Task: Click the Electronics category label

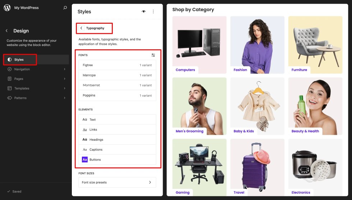Action: pos(301,192)
